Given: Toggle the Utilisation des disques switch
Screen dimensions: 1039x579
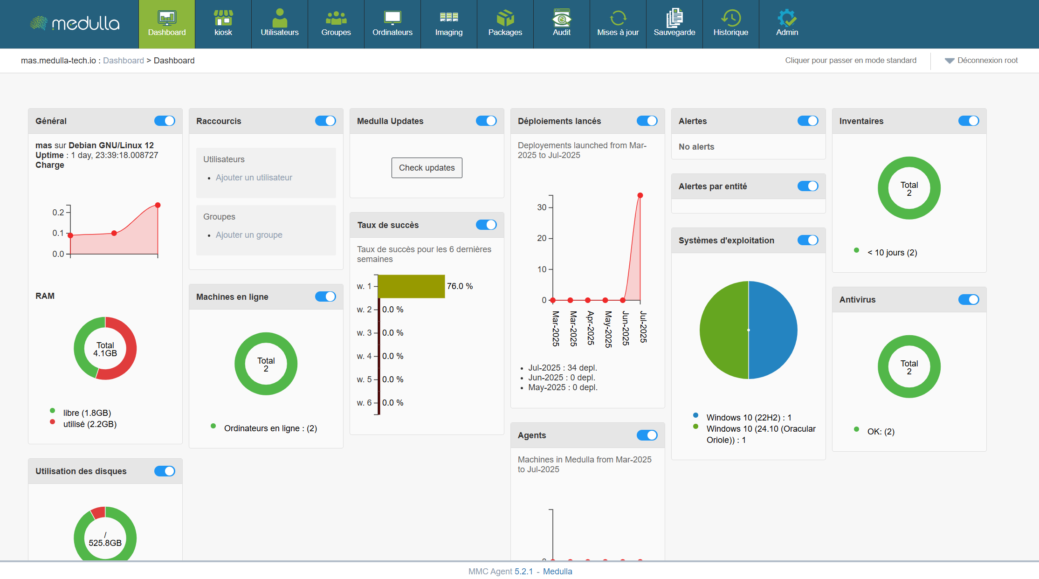Looking at the screenshot, I should click(x=165, y=471).
